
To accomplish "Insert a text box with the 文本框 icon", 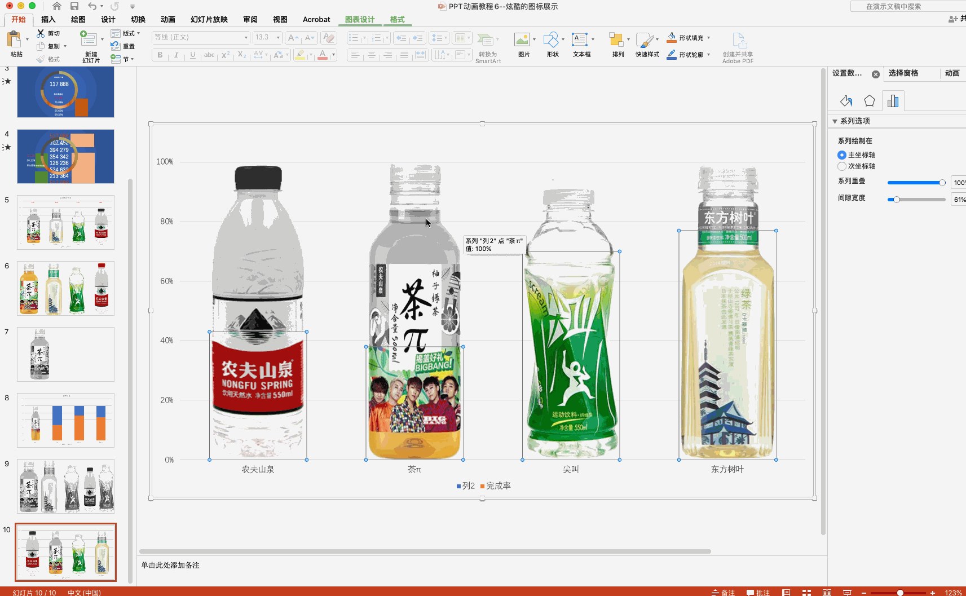I will tap(579, 39).
